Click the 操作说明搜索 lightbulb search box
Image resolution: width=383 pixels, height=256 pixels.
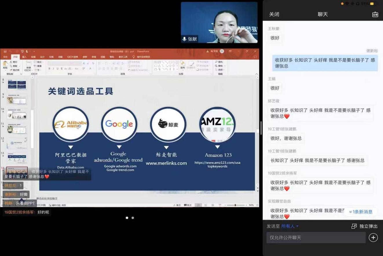point(141,57)
